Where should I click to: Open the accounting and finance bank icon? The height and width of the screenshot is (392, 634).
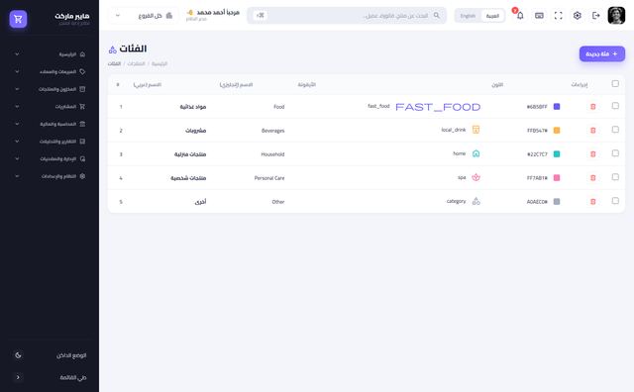[82, 124]
